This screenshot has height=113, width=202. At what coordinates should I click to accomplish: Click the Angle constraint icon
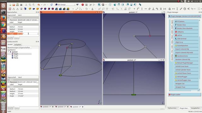click(x=188, y=9)
